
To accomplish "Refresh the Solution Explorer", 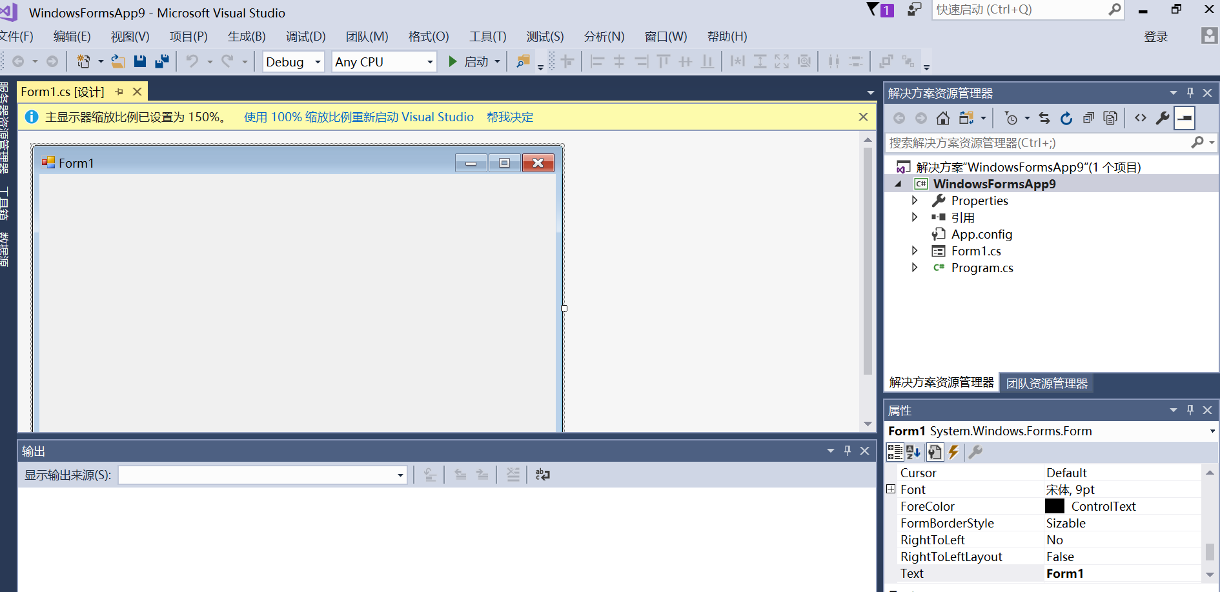I will coord(1066,119).
